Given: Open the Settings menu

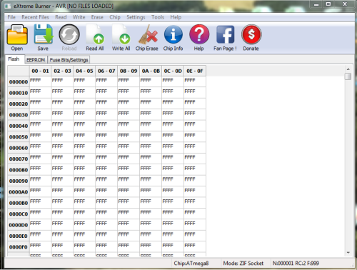Looking at the screenshot, I should coord(136,17).
